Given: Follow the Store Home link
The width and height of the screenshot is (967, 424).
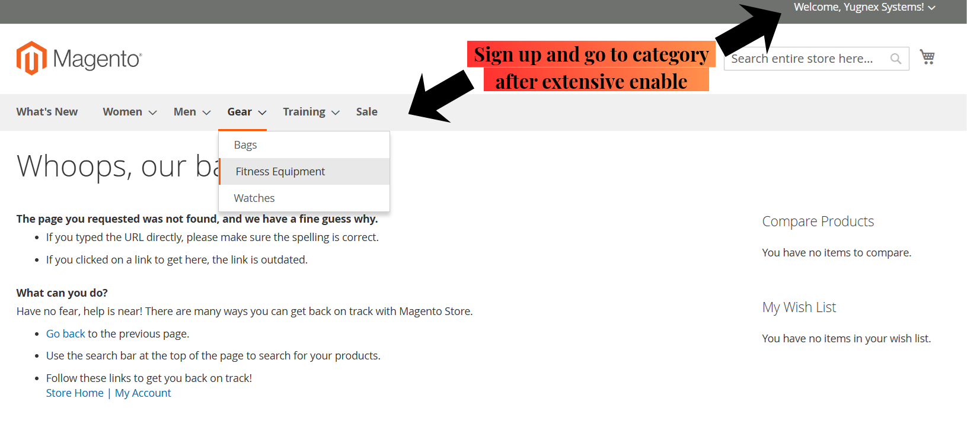Looking at the screenshot, I should point(75,393).
